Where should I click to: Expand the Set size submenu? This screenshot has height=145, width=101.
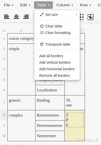pos(57,15)
